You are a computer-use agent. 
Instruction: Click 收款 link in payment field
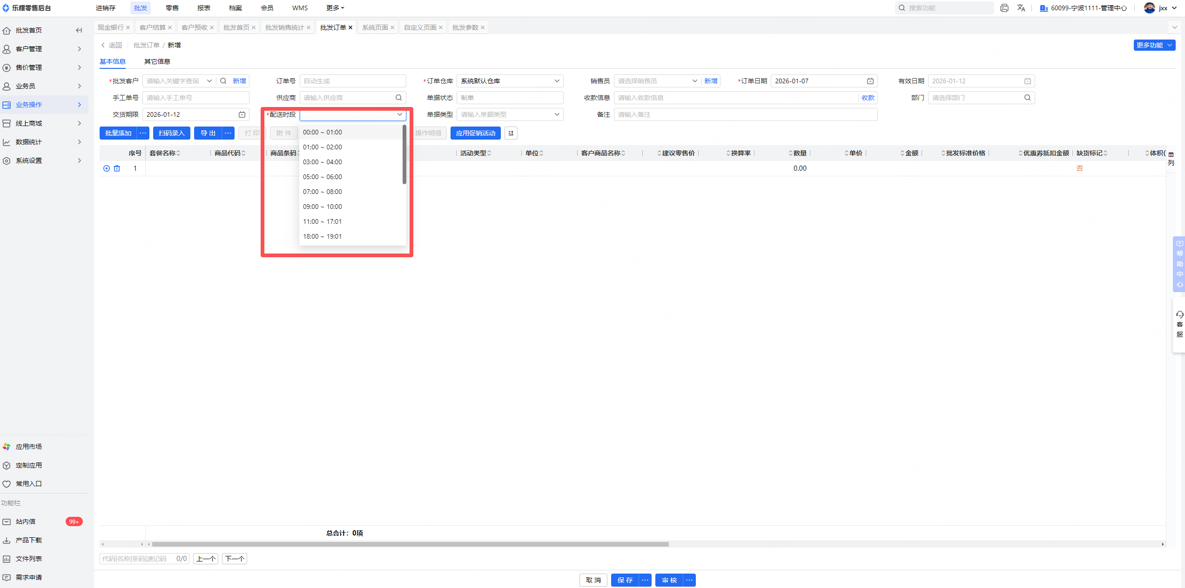868,98
